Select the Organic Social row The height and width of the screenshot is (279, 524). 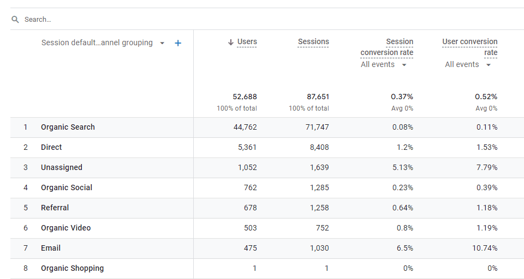[267, 188]
